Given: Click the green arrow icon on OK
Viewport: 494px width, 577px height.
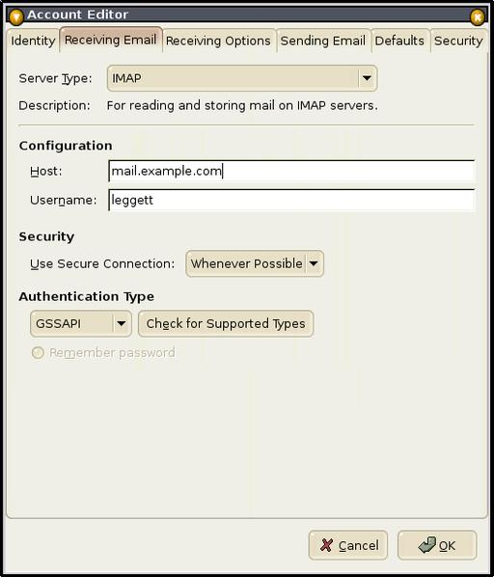Looking at the screenshot, I should click(x=427, y=545).
